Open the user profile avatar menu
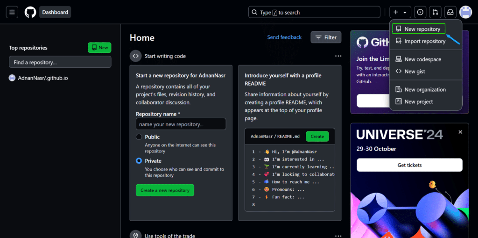This screenshot has width=478, height=238. coord(465,12)
